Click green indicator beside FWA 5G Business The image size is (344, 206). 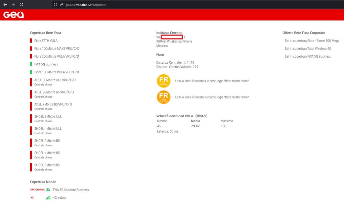31,64
